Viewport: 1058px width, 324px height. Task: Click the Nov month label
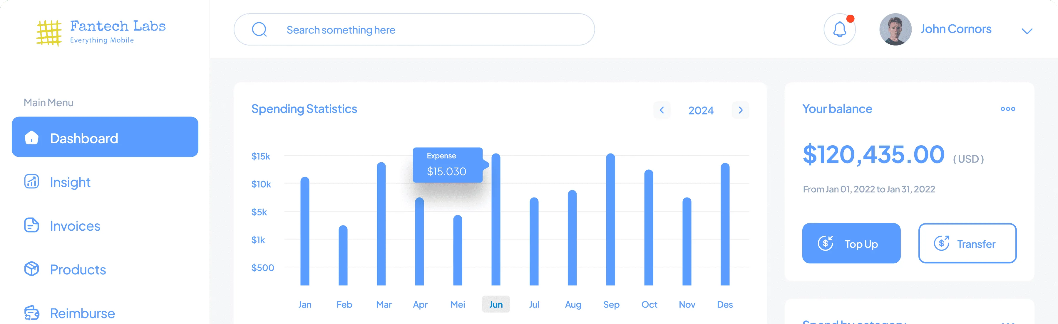pyautogui.click(x=687, y=304)
